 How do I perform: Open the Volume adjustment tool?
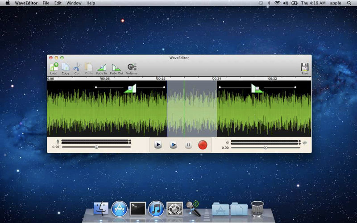[x=132, y=69]
